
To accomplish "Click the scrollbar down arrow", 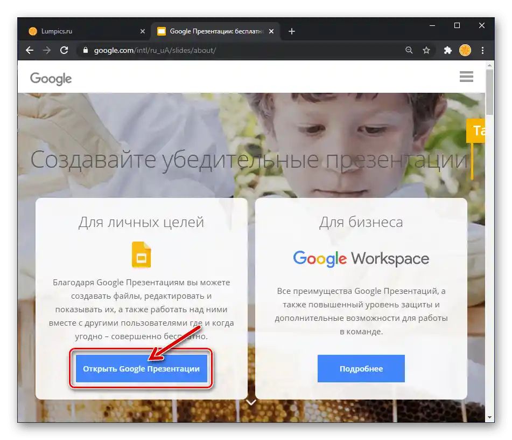I will pyautogui.click(x=489, y=417).
